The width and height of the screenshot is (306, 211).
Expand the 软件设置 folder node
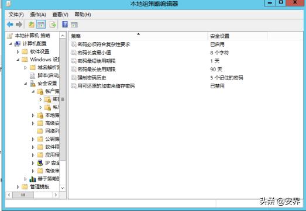click(x=18, y=51)
